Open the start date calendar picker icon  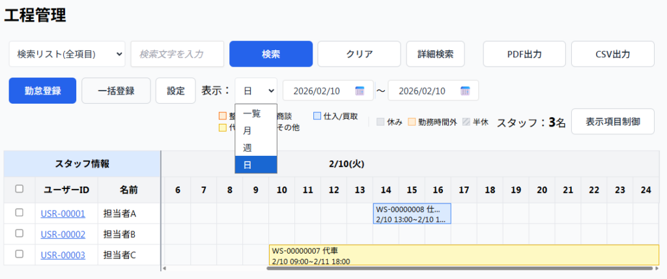(360, 91)
